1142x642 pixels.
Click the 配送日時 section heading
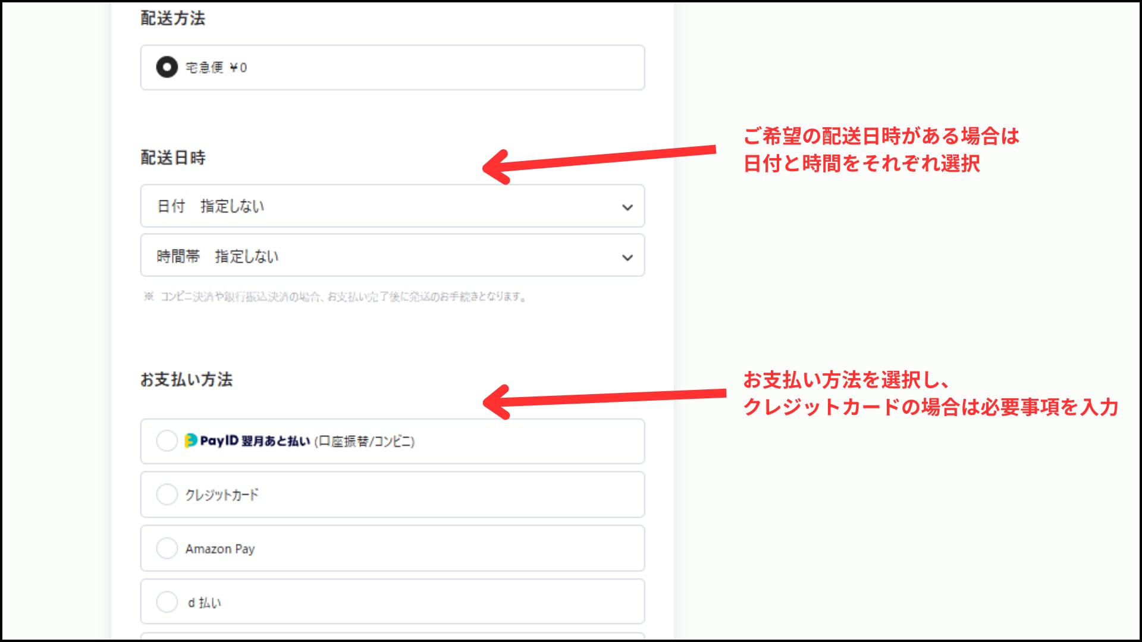172,158
